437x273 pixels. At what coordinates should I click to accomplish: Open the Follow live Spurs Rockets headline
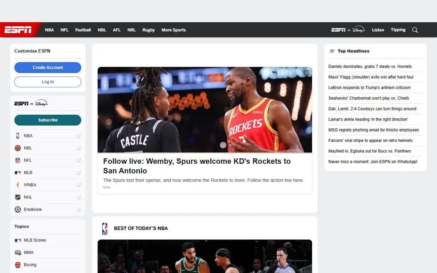(197, 166)
